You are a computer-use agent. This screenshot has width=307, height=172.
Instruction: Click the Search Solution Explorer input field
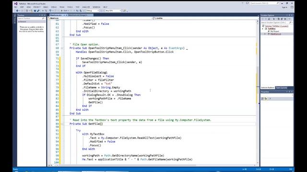(x=274, y=22)
